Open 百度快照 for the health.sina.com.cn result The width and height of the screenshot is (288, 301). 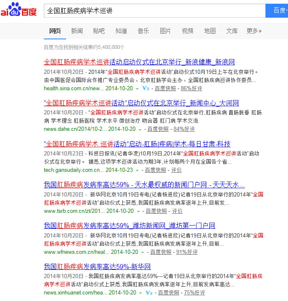coord(165,88)
